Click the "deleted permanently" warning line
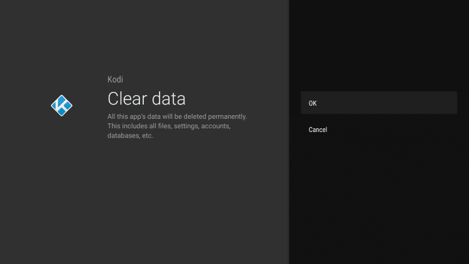The width and height of the screenshot is (469, 264). (x=177, y=116)
